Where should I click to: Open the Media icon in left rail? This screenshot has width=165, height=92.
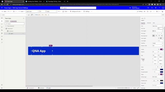[x=2, y=30]
